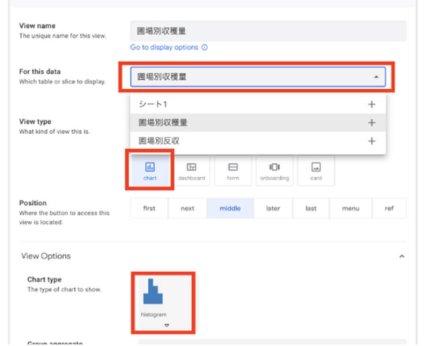
Task: Open the Go to display options link
Action: pyautogui.click(x=164, y=47)
